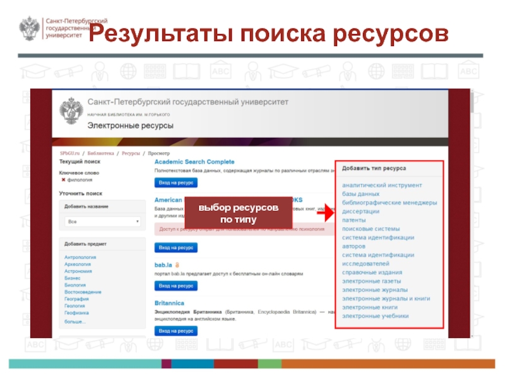
Task: Go to Ресурсы breadcrumb
Action: pos(131,153)
